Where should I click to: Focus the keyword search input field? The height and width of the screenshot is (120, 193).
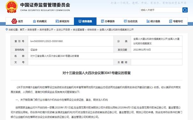pyautogui.click(x=161, y=10)
